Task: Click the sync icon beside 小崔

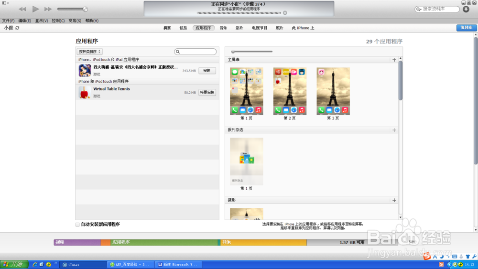Action: pos(17,28)
